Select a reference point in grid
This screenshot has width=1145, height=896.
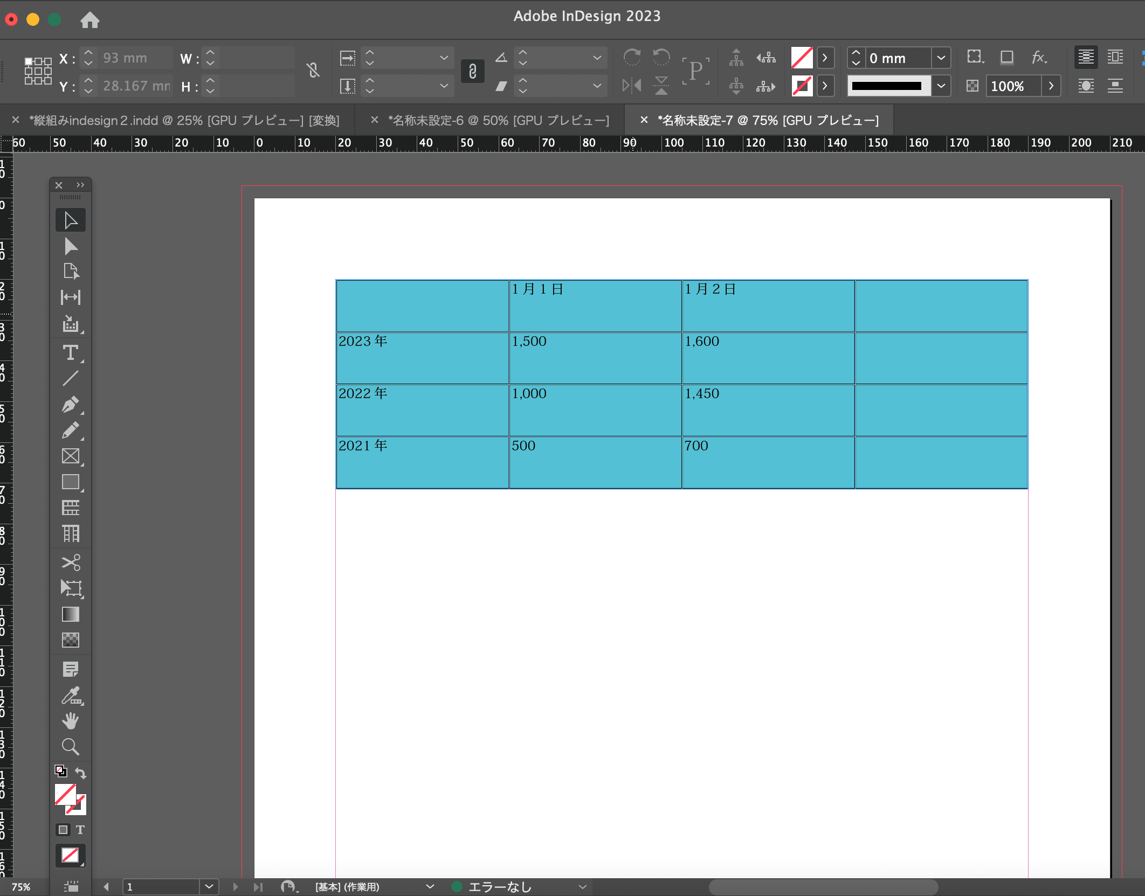[x=38, y=71]
